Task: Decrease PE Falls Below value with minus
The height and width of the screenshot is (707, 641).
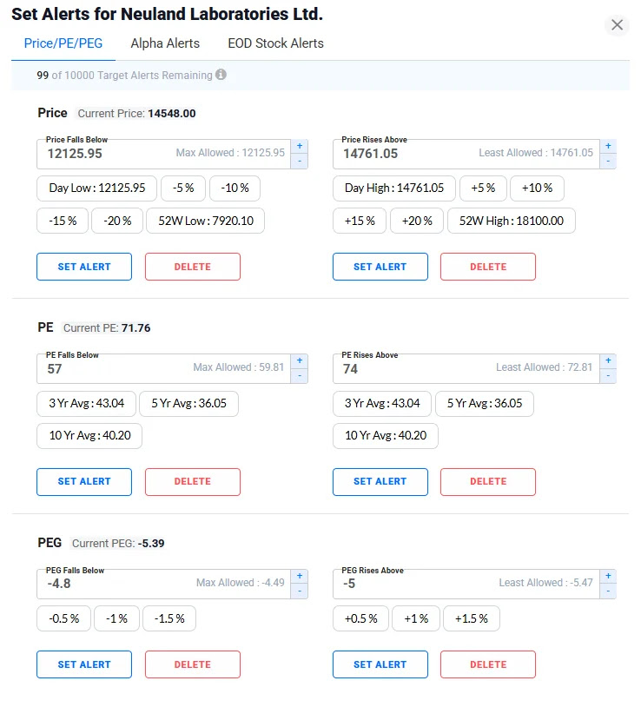Action: tap(300, 375)
